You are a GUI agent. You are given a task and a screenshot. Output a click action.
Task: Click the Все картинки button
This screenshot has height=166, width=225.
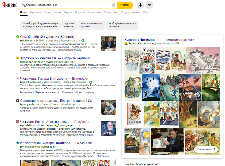tap(206, 149)
